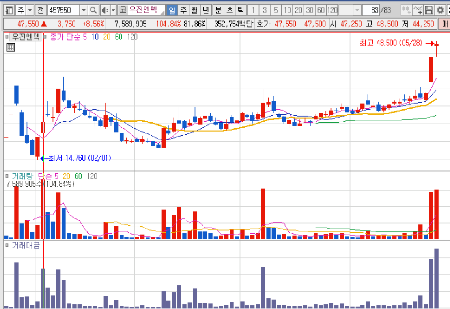Click the speaker sound icon

pyautogui.click(x=105, y=11)
